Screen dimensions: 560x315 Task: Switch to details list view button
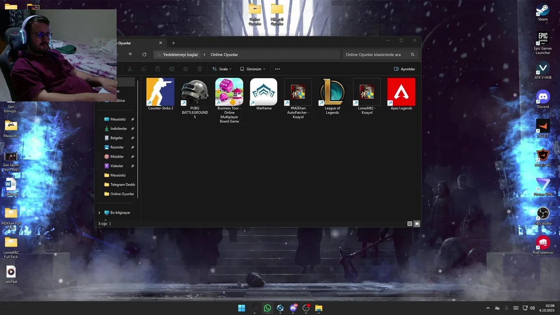(x=409, y=224)
